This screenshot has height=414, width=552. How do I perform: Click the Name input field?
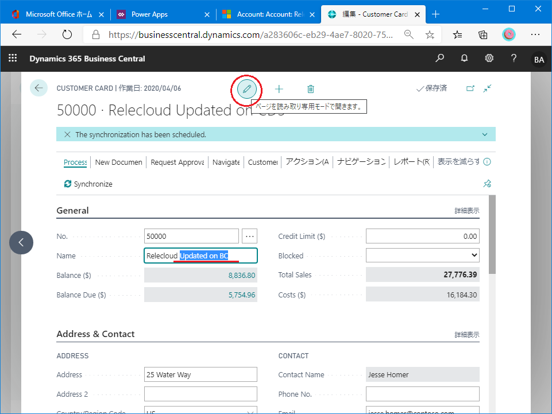pyautogui.click(x=200, y=256)
